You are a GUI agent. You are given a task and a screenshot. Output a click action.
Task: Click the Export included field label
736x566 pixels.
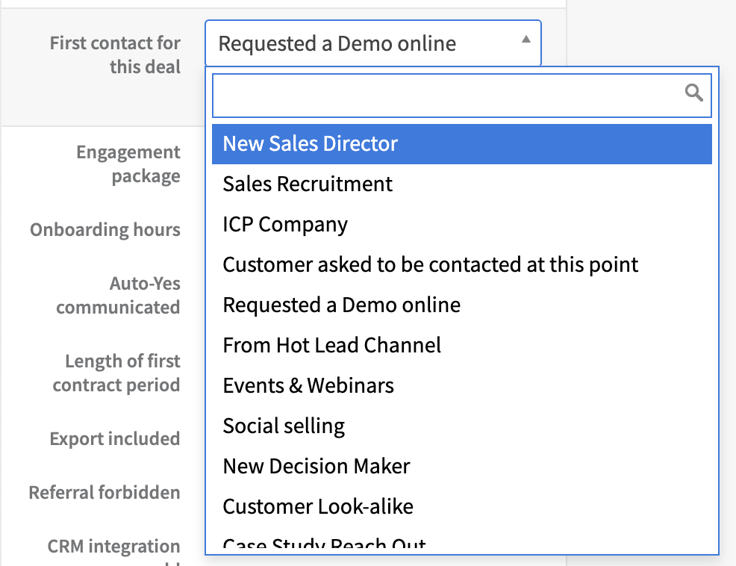(115, 439)
